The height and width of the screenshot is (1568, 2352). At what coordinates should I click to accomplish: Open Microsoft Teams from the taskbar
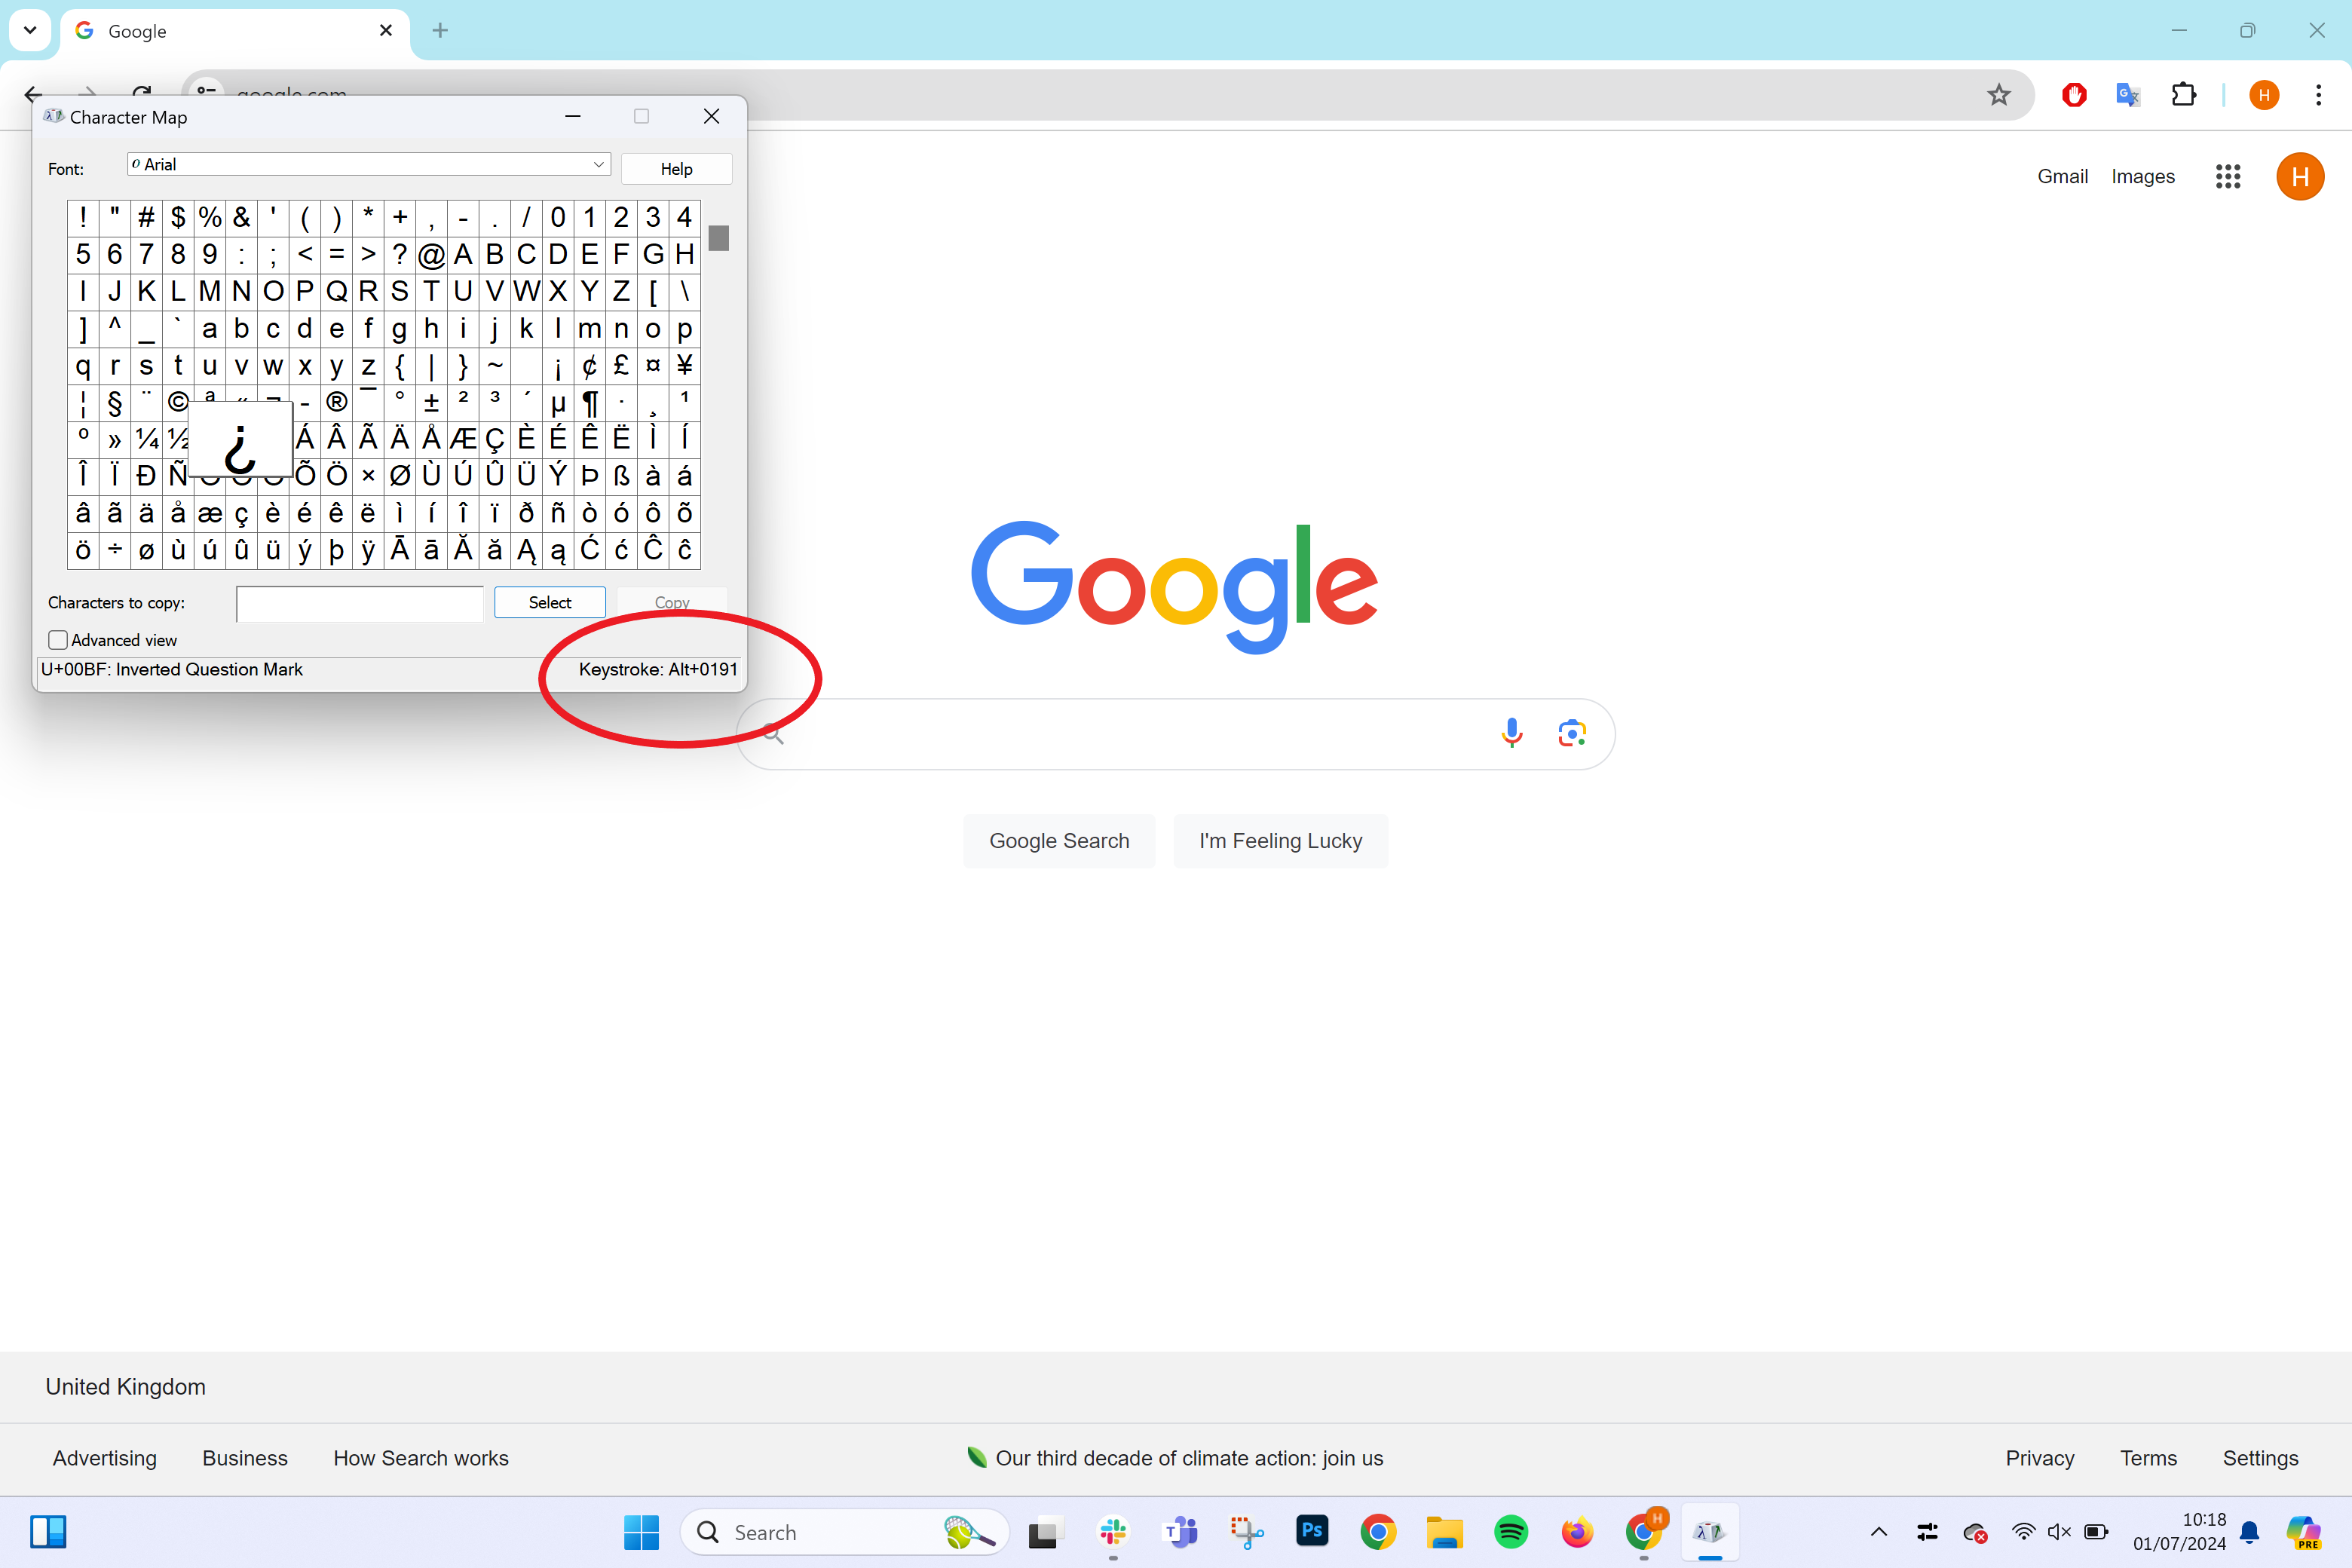tap(1180, 1532)
